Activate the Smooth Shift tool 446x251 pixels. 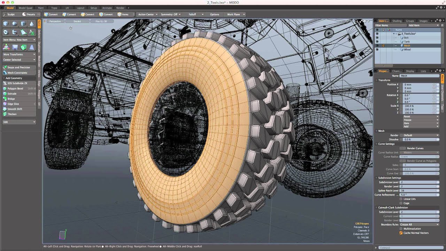tap(15, 109)
